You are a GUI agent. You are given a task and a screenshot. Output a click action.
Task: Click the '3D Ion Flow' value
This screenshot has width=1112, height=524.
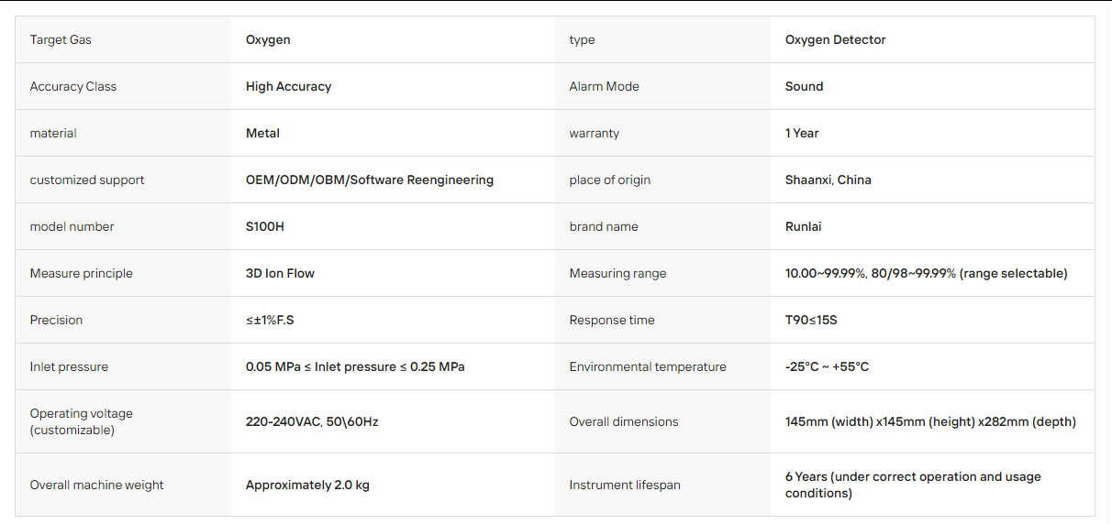click(280, 273)
